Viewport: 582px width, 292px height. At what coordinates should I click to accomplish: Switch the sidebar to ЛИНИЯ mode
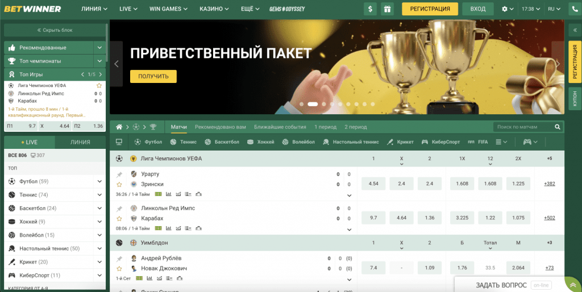pos(80,143)
